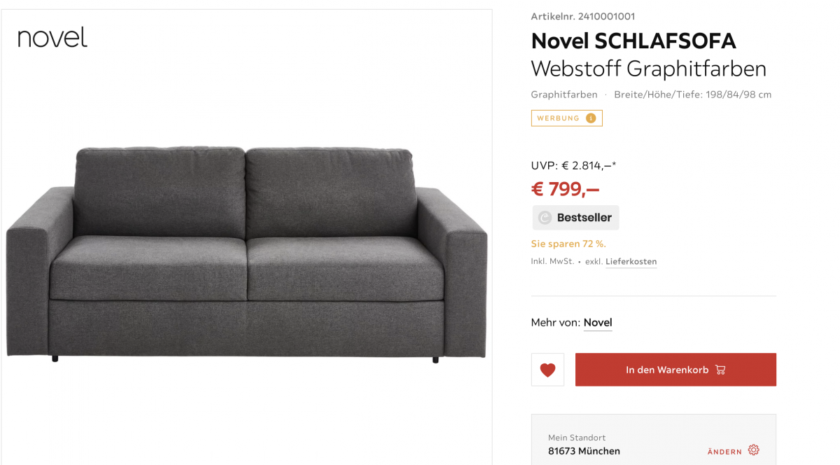
Task: Click the Novel SCHLAFSOFA product title
Action: (x=633, y=41)
